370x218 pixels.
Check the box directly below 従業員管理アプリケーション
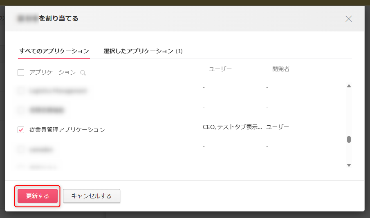click(x=21, y=149)
